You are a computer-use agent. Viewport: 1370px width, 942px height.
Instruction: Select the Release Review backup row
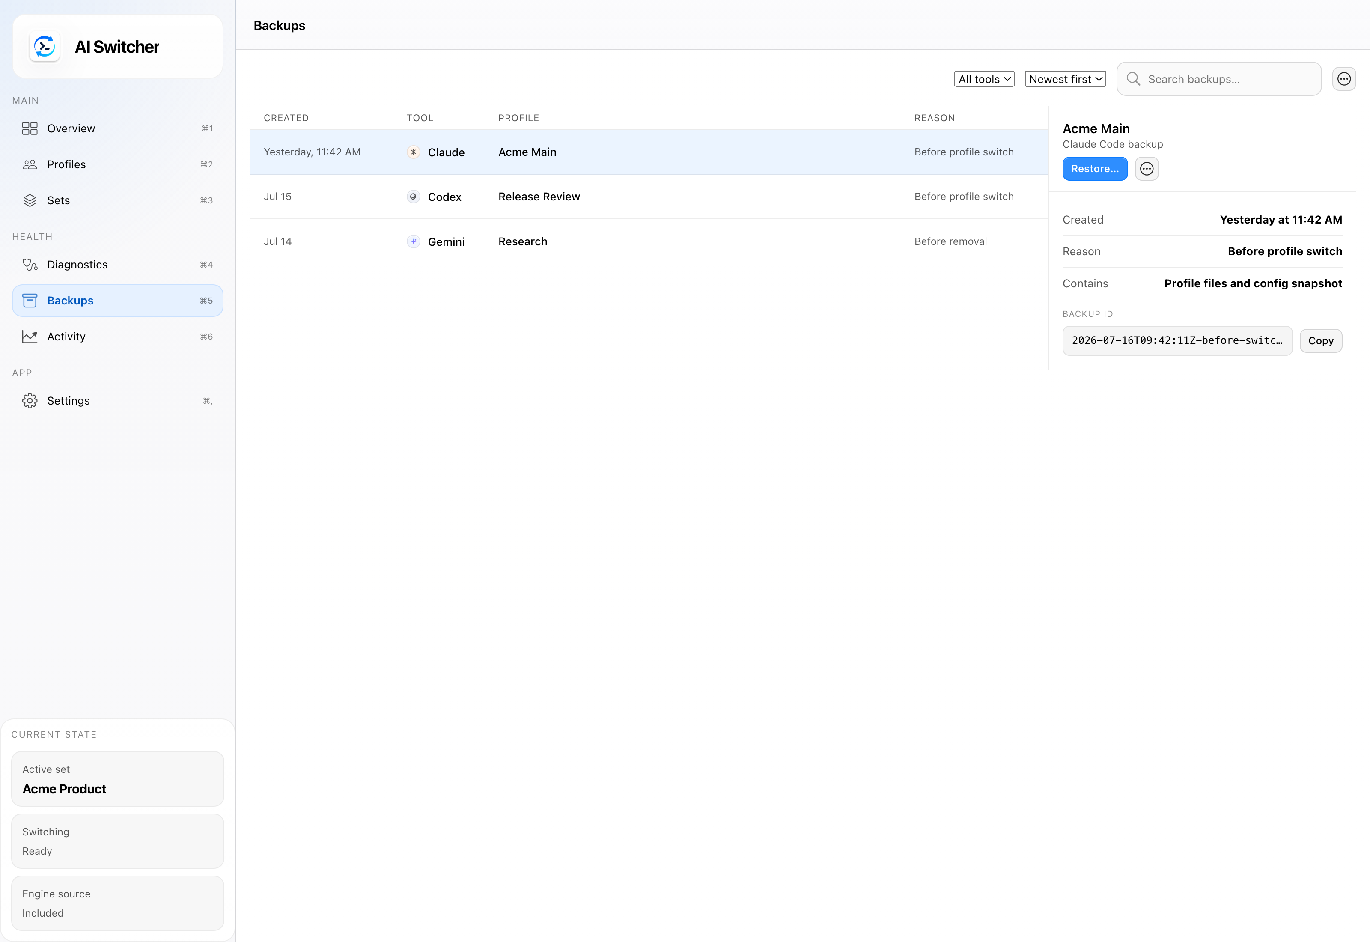coord(649,197)
